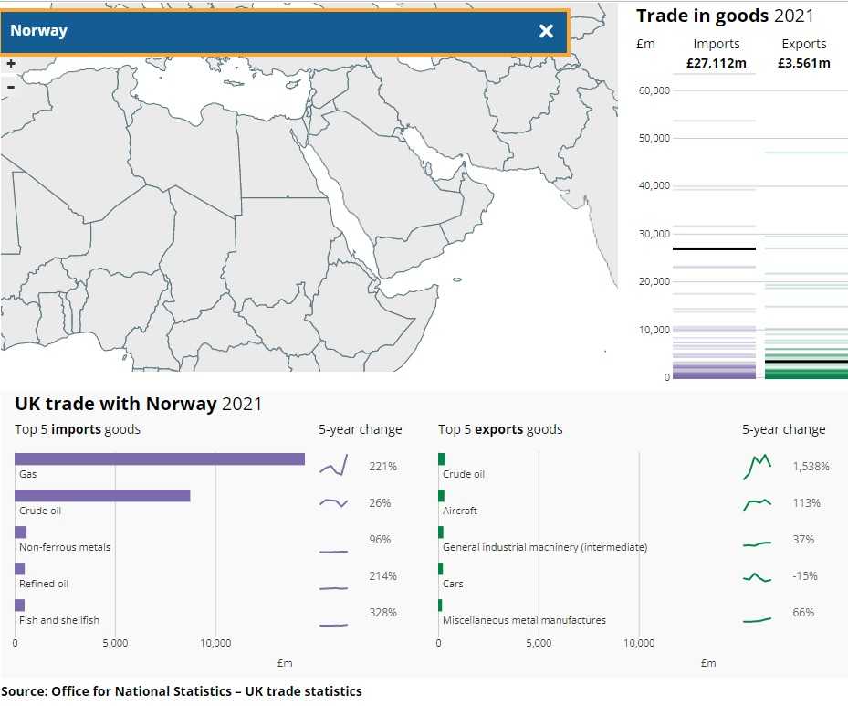Select the Crude oil imports bar
This screenshot has width=848, height=706.
click(102, 495)
